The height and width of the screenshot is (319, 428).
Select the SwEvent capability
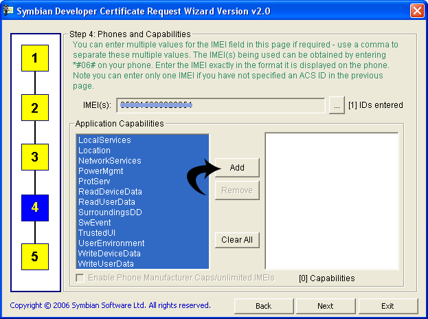point(143,223)
